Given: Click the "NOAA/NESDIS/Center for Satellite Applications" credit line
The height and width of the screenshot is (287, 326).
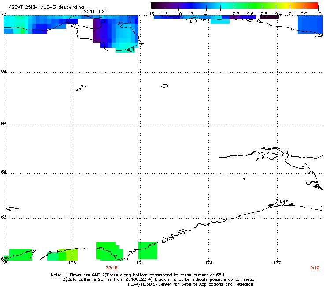Looking at the screenshot, I should (190, 284).
